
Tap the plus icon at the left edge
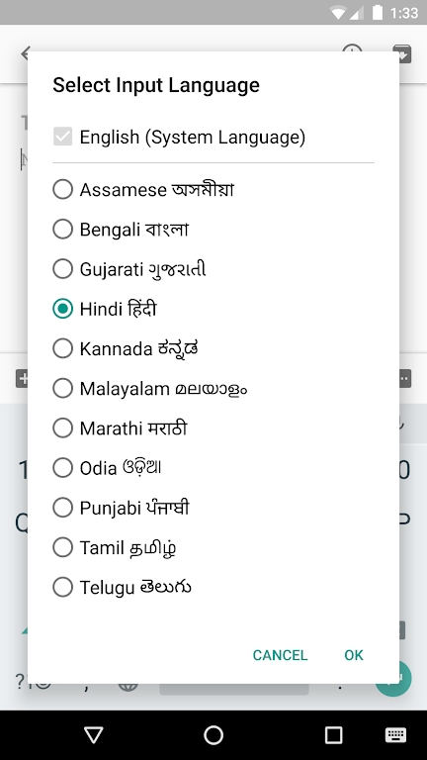click(x=22, y=379)
